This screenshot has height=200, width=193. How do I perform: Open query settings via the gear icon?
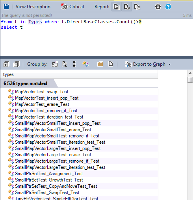point(158,7)
